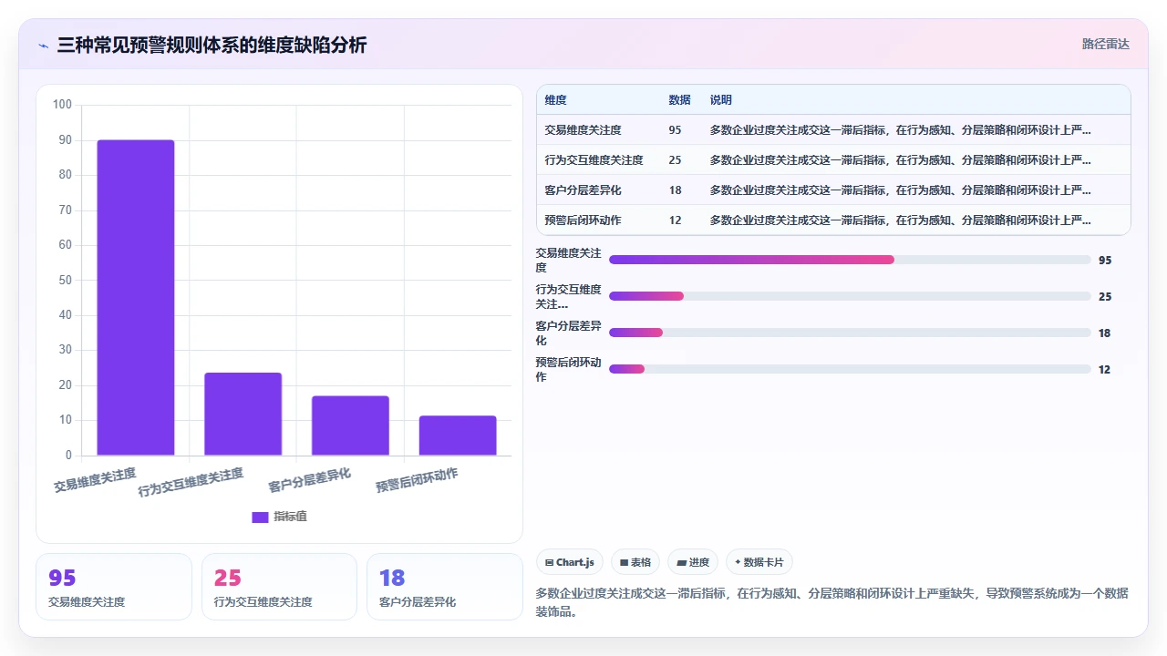Click the 100 y-axis tick label
Image resolution: width=1167 pixels, height=656 pixels.
[62, 105]
